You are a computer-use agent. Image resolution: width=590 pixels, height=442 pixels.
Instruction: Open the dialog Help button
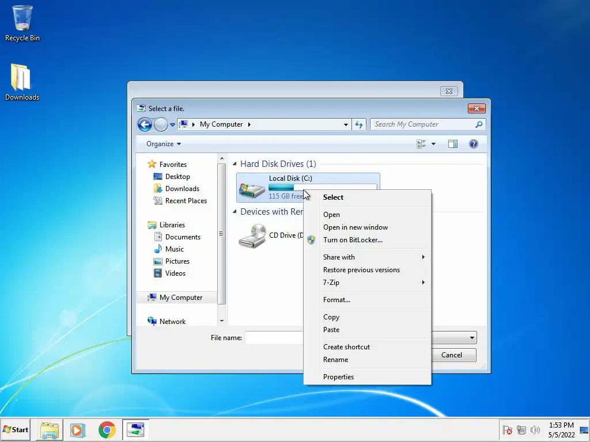click(474, 144)
